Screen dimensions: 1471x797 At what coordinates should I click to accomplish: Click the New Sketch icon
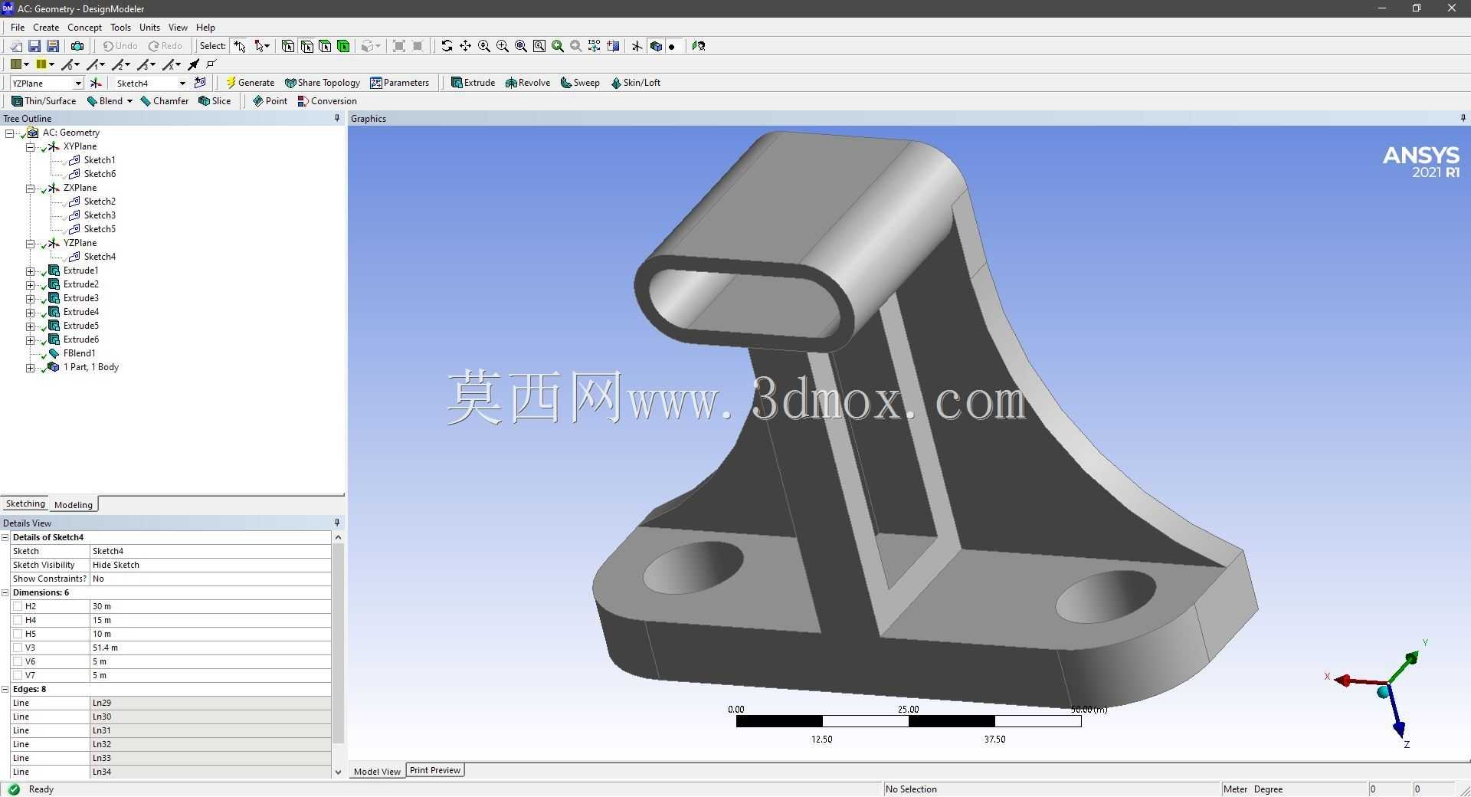(201, 83)
